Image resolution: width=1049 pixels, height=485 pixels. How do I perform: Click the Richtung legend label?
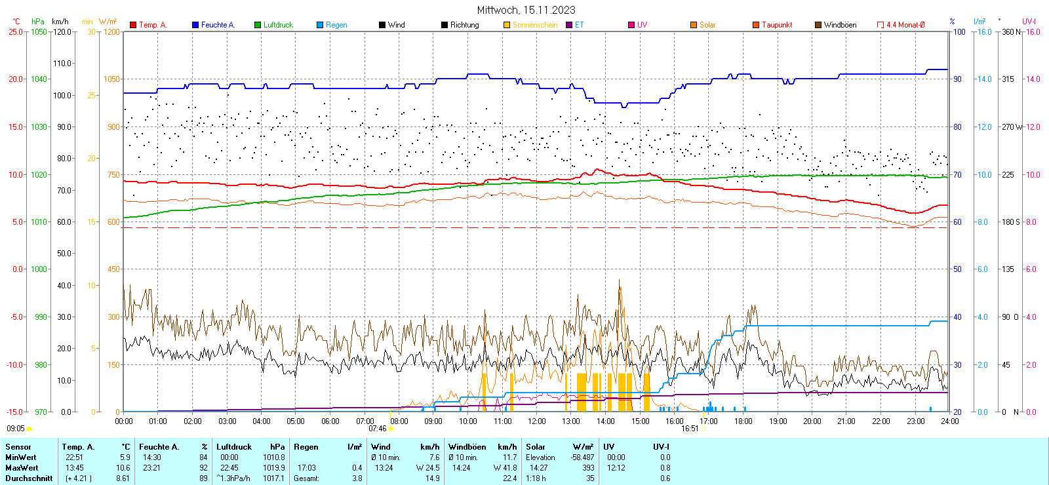(x=464, y=25)
